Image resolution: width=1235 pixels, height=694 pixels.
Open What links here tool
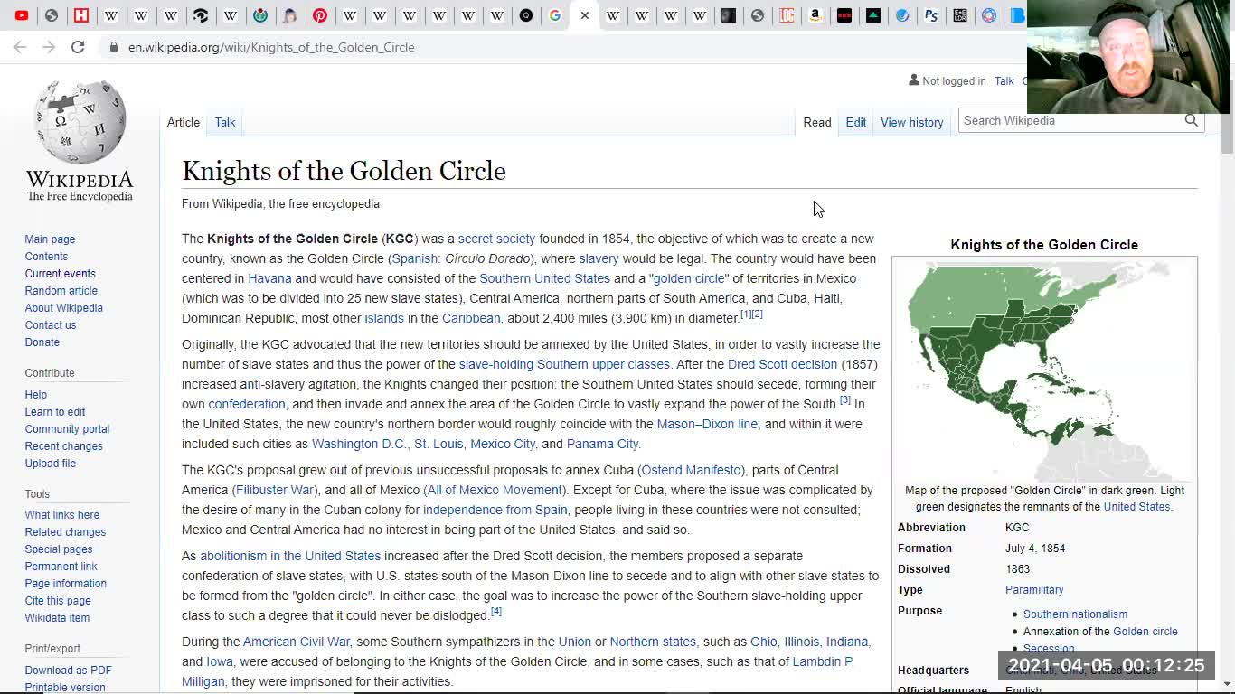(x=61, y=515)
